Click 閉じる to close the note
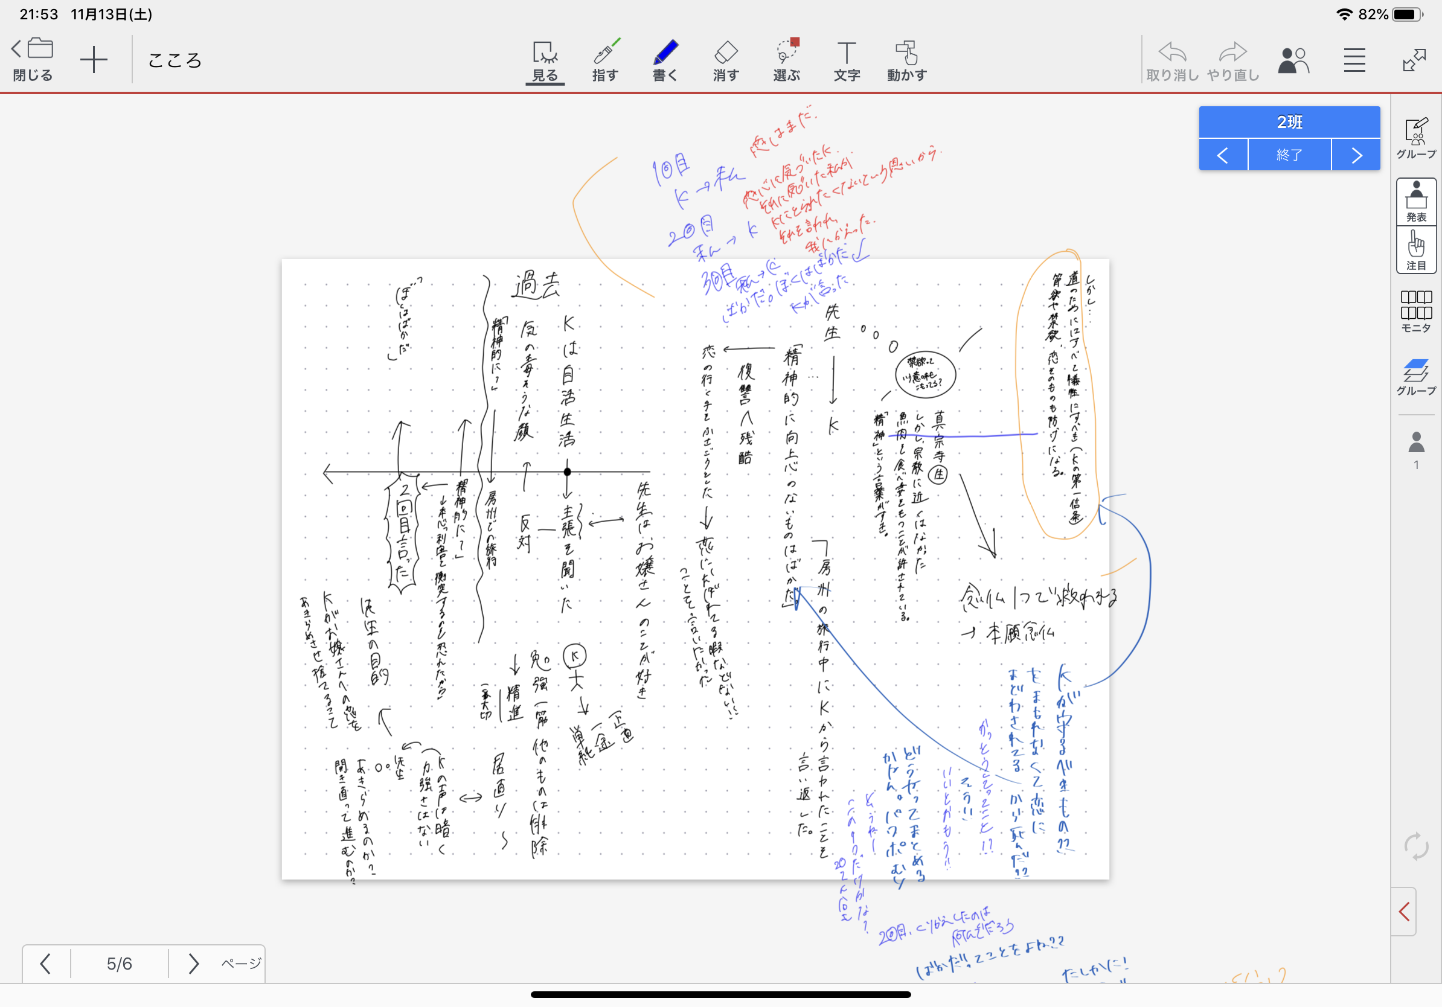The height and width of the screenshot is (1007, 1442). [33, 60]
